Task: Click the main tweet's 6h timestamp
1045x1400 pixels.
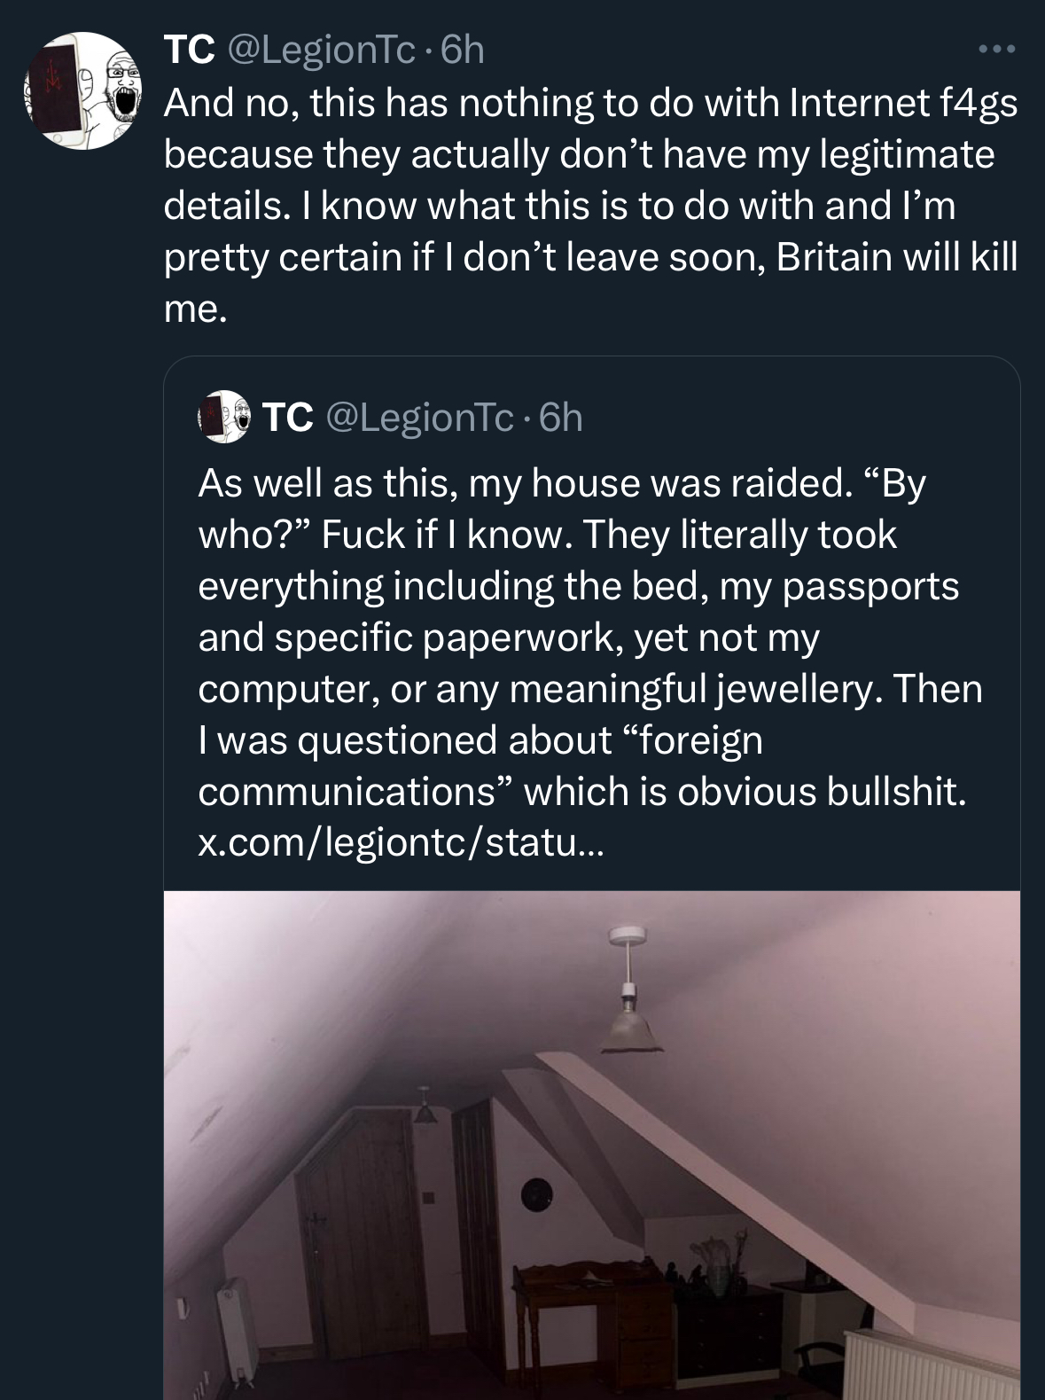Action: point(463,51)
